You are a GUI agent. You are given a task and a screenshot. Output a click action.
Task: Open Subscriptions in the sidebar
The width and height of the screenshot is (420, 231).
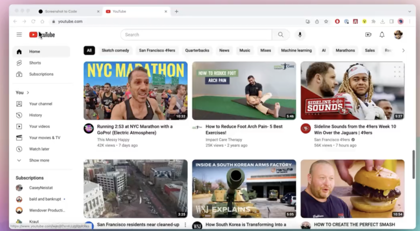point(41,74)
